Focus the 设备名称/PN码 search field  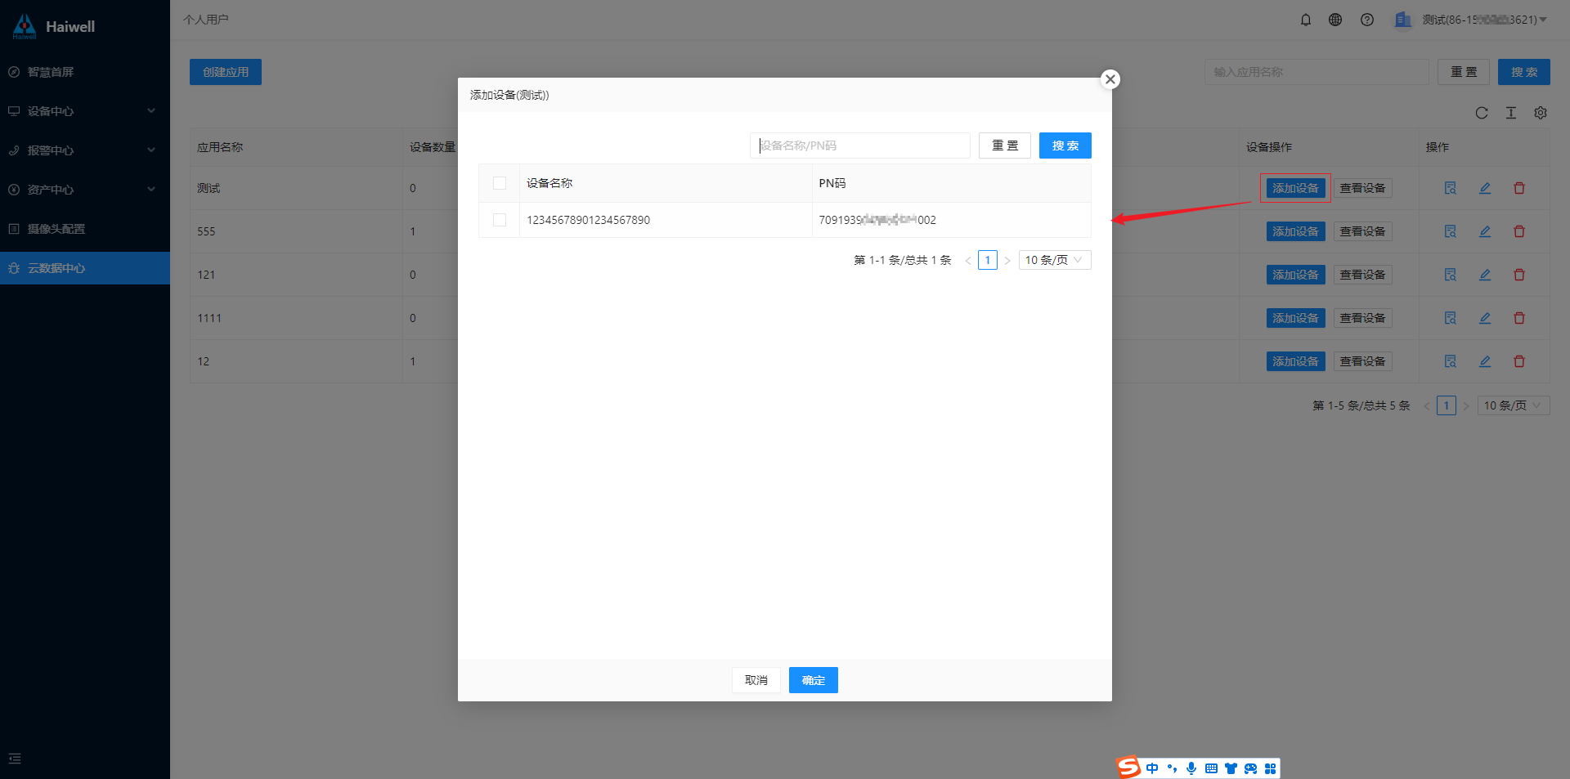point(860,146)
